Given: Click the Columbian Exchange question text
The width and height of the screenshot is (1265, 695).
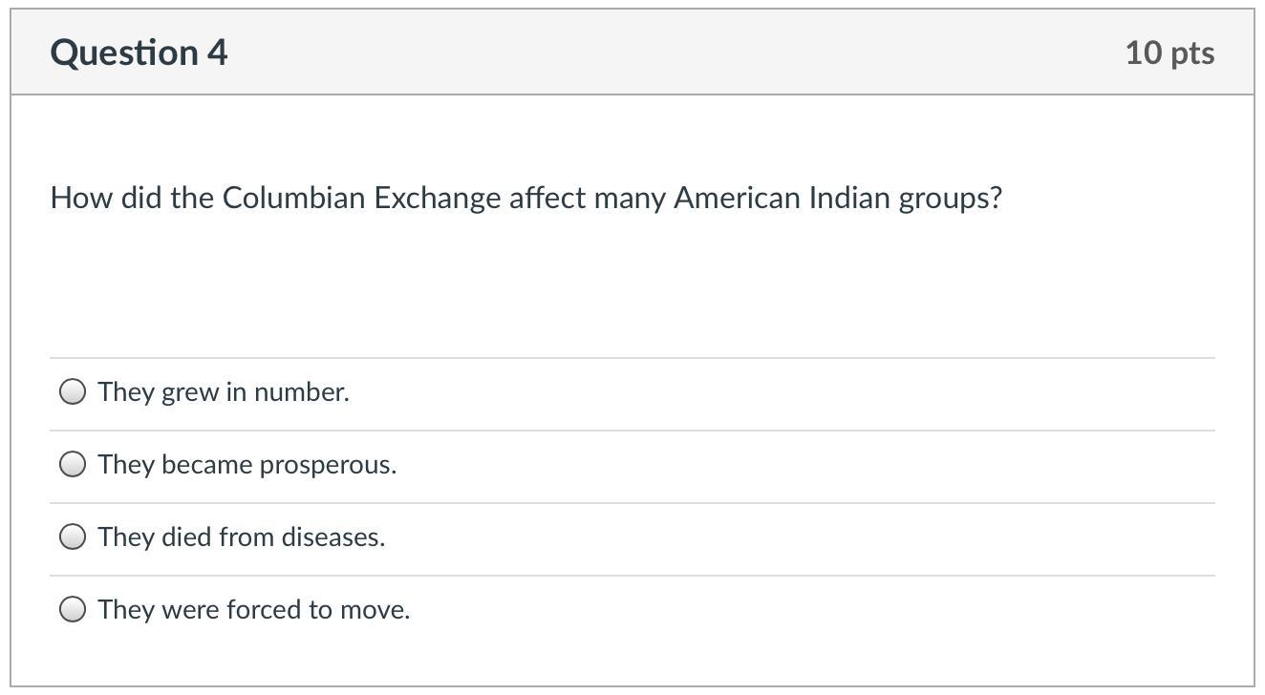Looking at the screenshot, I should click(x=525, y=198).
